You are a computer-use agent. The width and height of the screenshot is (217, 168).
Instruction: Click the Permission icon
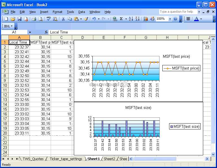point(26,19)
